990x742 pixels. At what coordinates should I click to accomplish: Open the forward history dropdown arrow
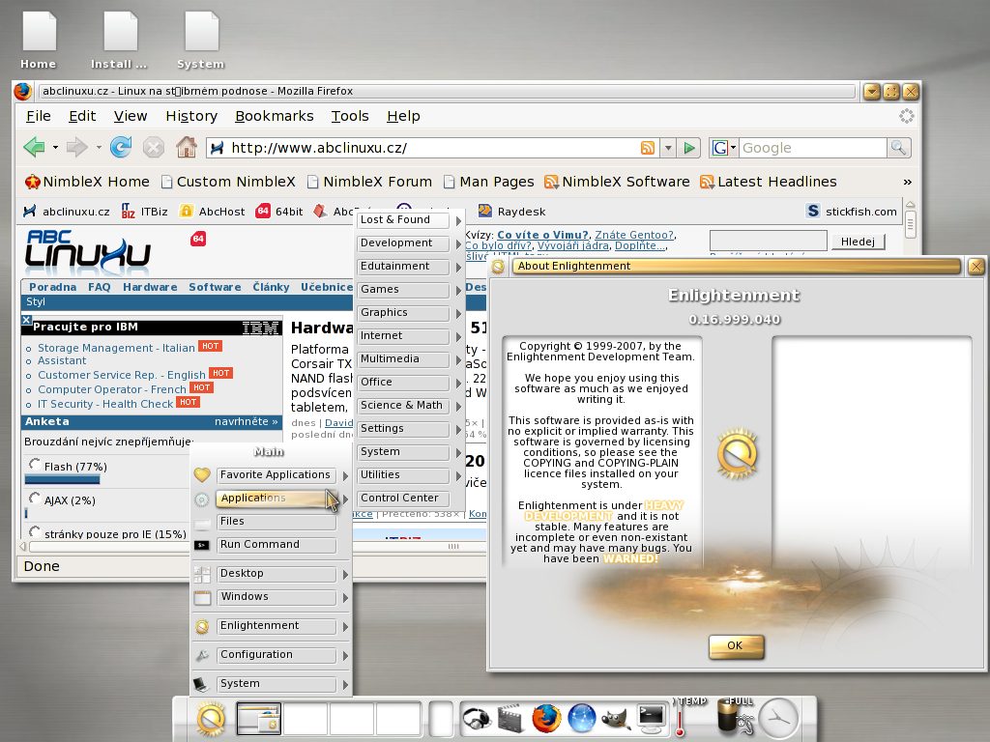pos(99,148)
